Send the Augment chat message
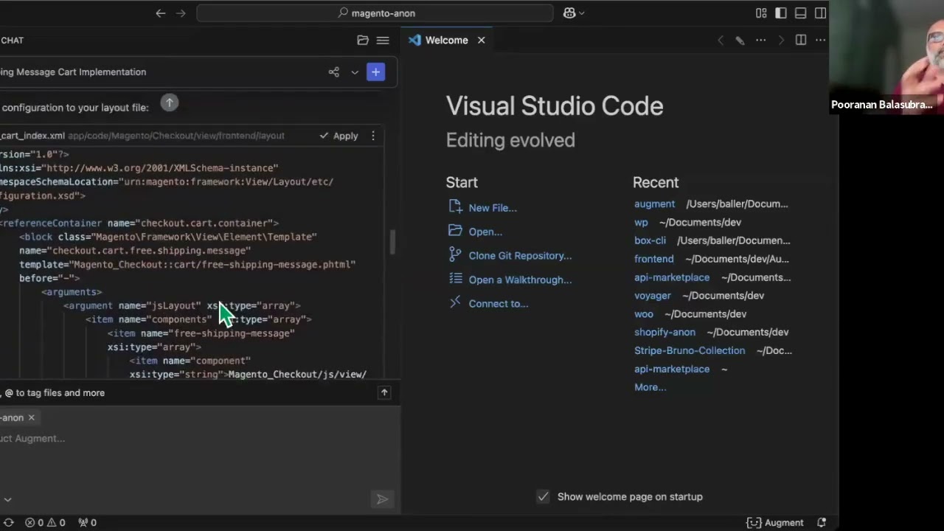This screenshot has height=531, width=944. [382, 499]
